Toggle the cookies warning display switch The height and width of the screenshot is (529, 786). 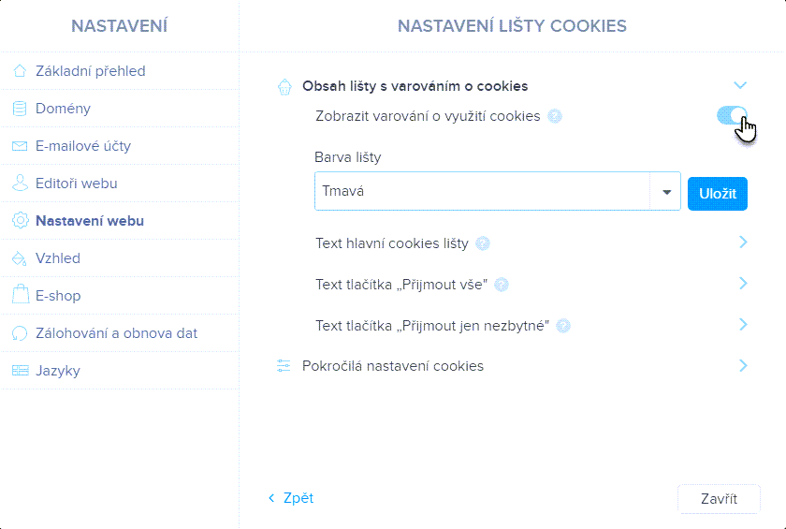click(733, 115)
